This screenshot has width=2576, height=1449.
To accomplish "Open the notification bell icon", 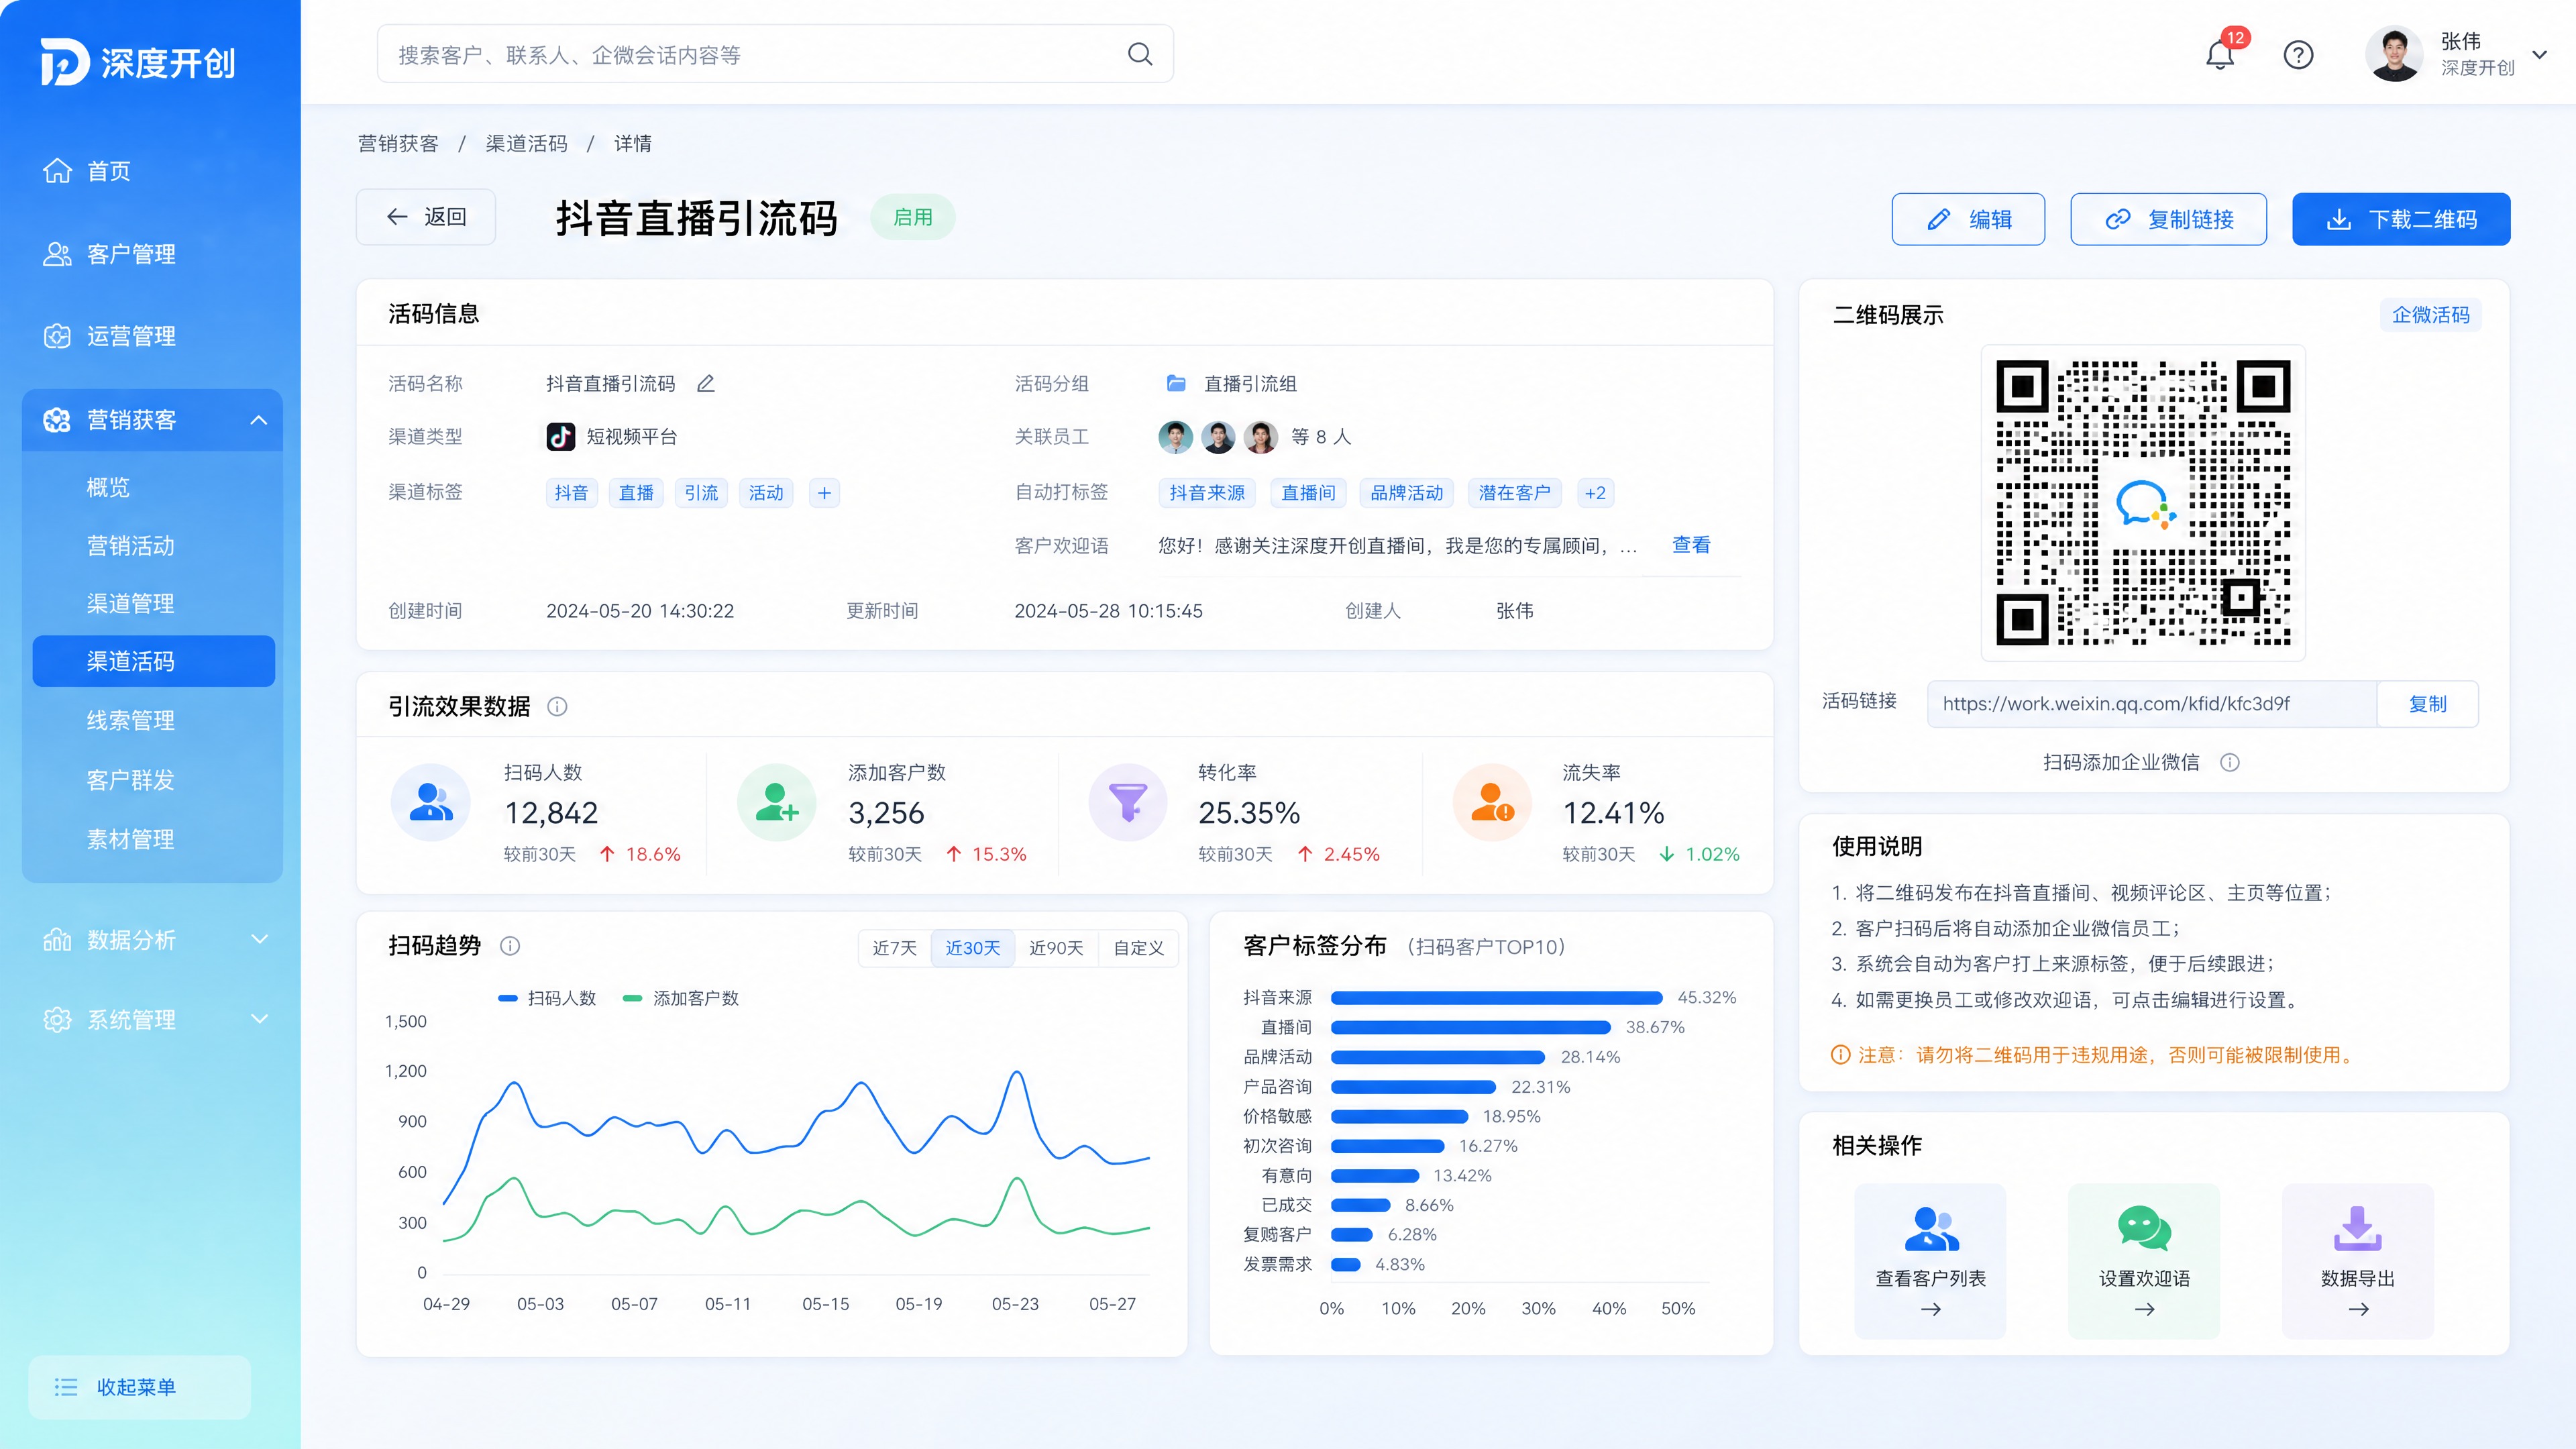I will [2219, 54].
